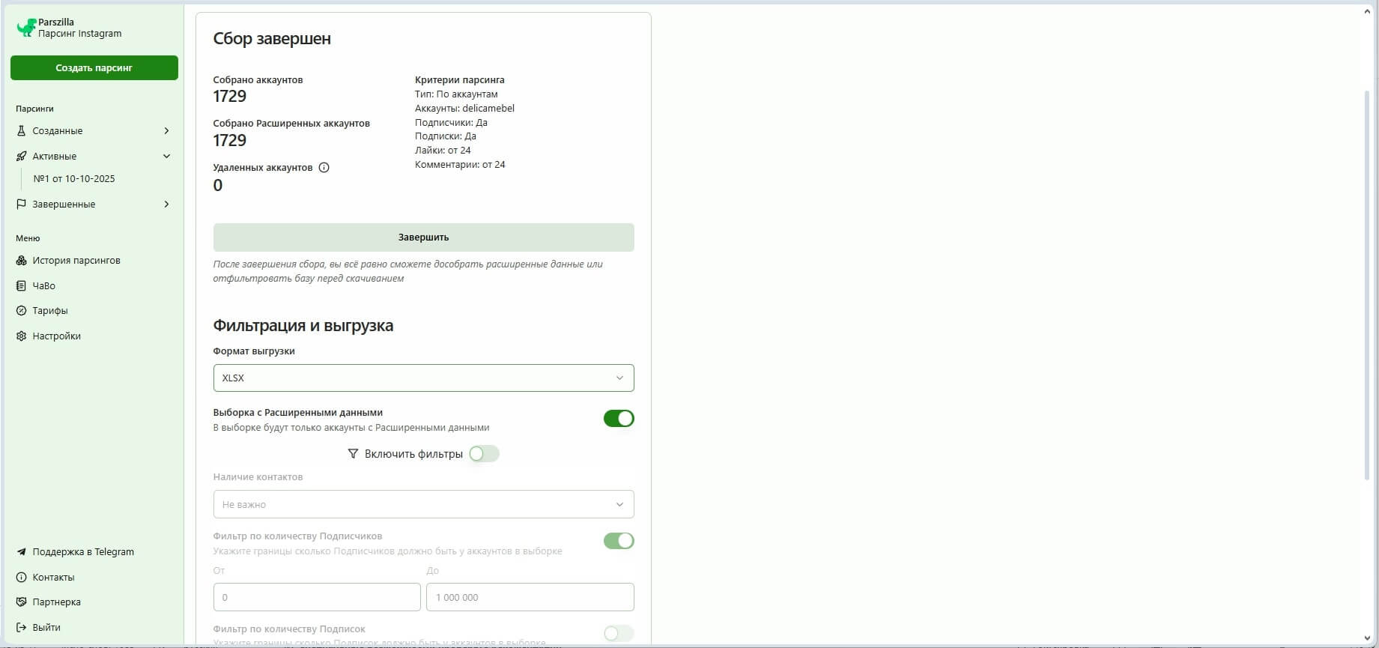Click info icon next to Удаленных аккаунтов
The height and width of the screenshot is (648, 1379).
coord(324,167)
